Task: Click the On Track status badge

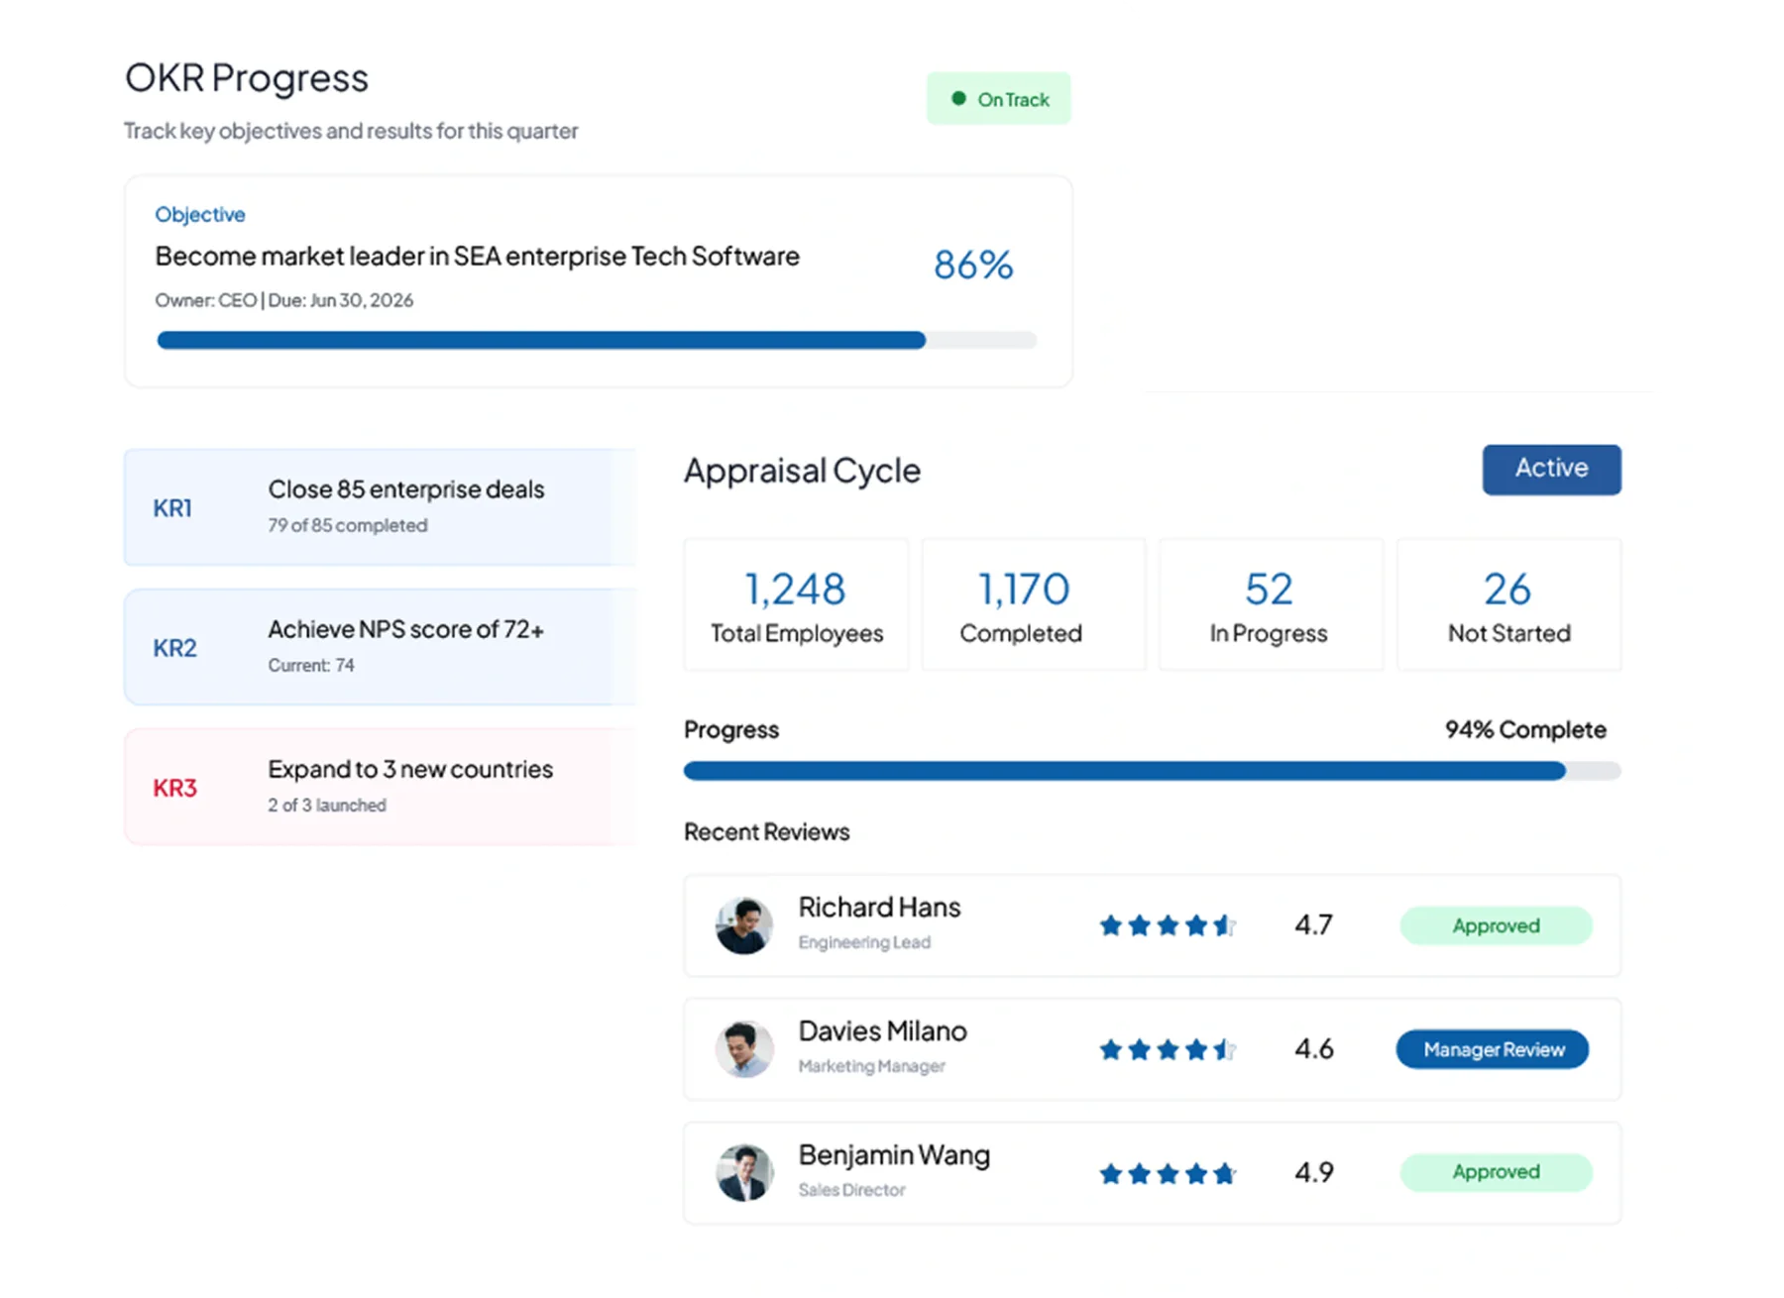Action: tap(998, 98)
